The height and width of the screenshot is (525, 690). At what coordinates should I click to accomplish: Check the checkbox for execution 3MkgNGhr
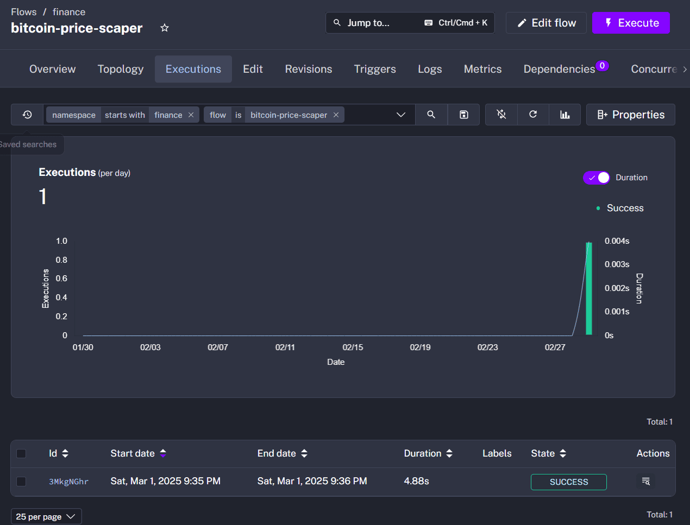click(21, 481)
